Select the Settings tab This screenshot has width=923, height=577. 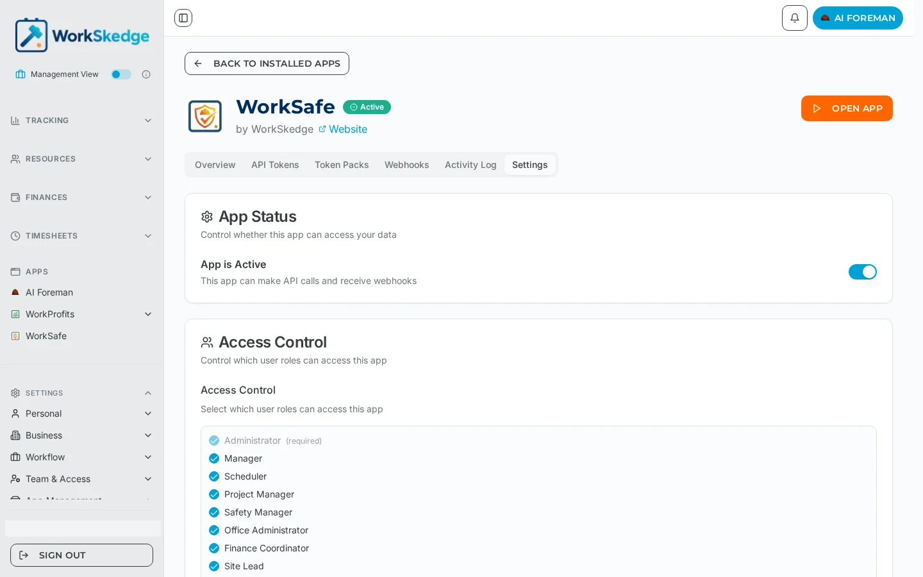tap(530, 165)
